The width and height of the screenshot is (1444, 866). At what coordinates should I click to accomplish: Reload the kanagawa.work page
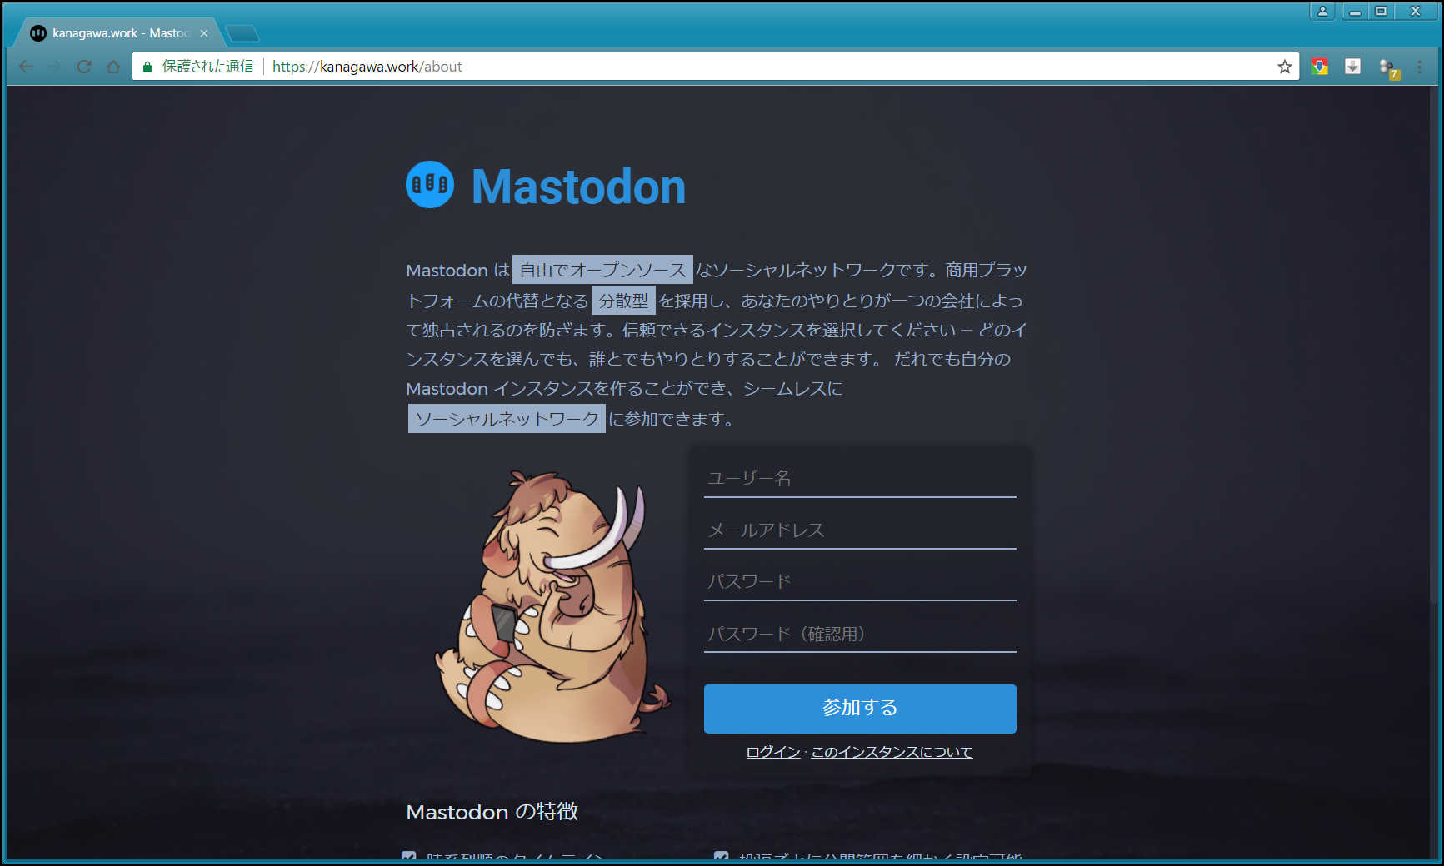tap(84, 67)
